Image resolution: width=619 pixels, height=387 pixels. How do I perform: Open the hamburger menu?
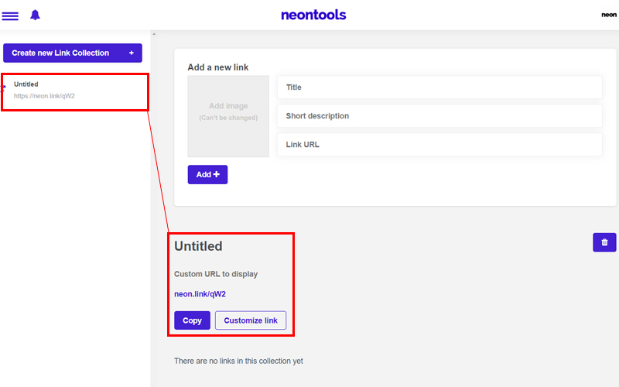[10, 15]
